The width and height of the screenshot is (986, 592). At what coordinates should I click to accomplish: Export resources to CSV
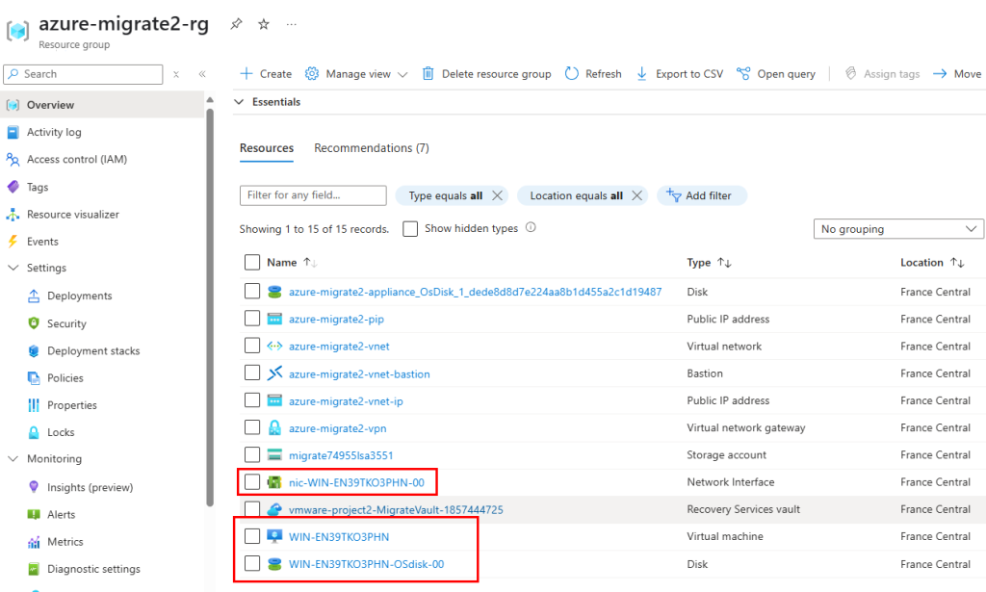(x=679, y=73)
